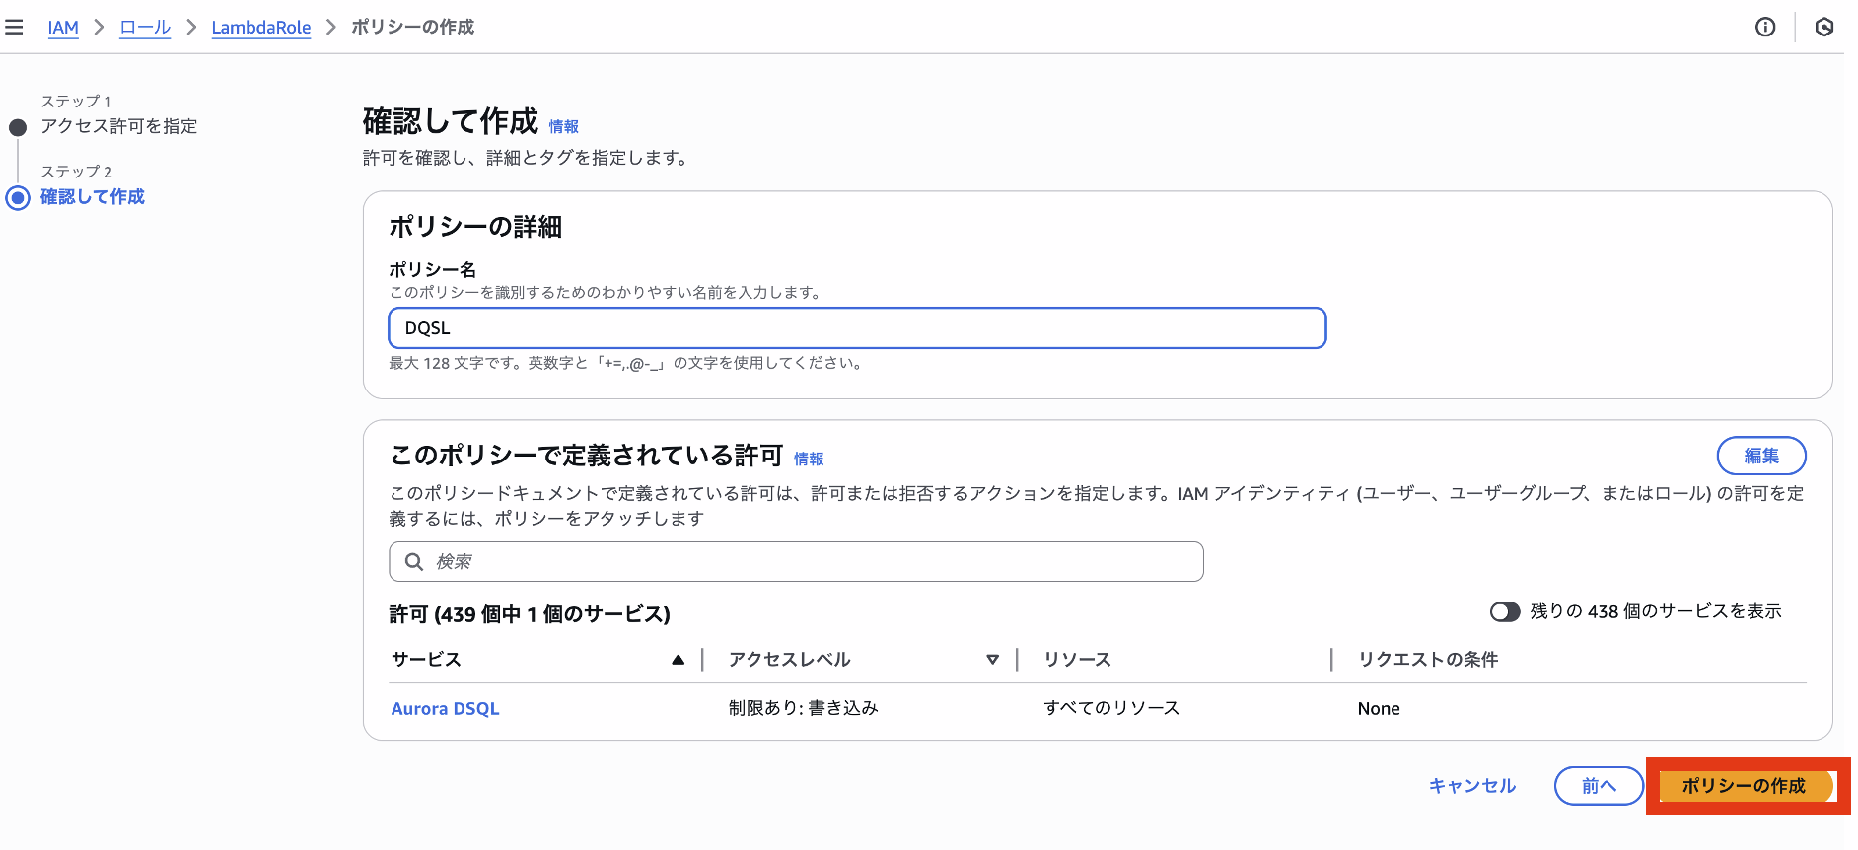Go to IAM breadcrumb

point(63,28)
